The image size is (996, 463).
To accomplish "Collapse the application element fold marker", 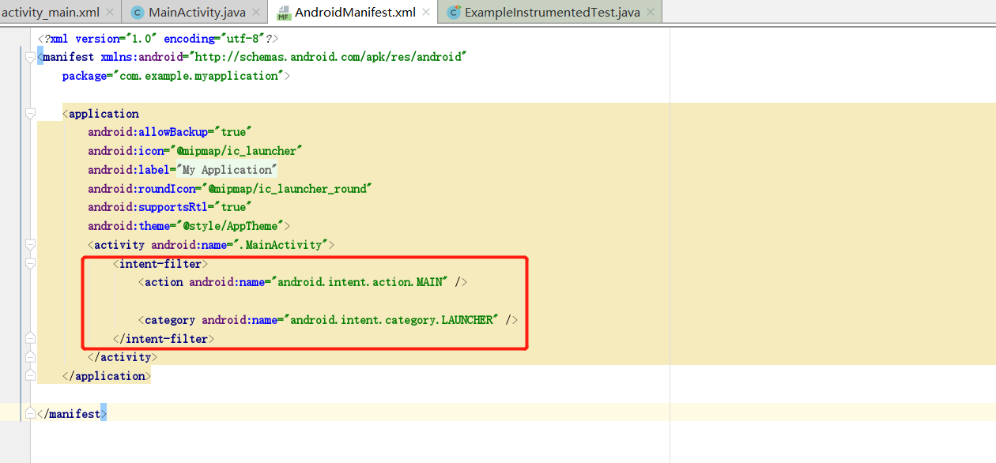I will [31, 114].
